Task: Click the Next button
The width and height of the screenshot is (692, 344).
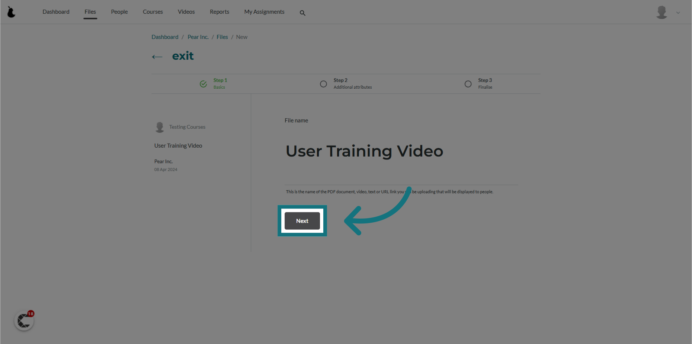Action: pos(302,221)
